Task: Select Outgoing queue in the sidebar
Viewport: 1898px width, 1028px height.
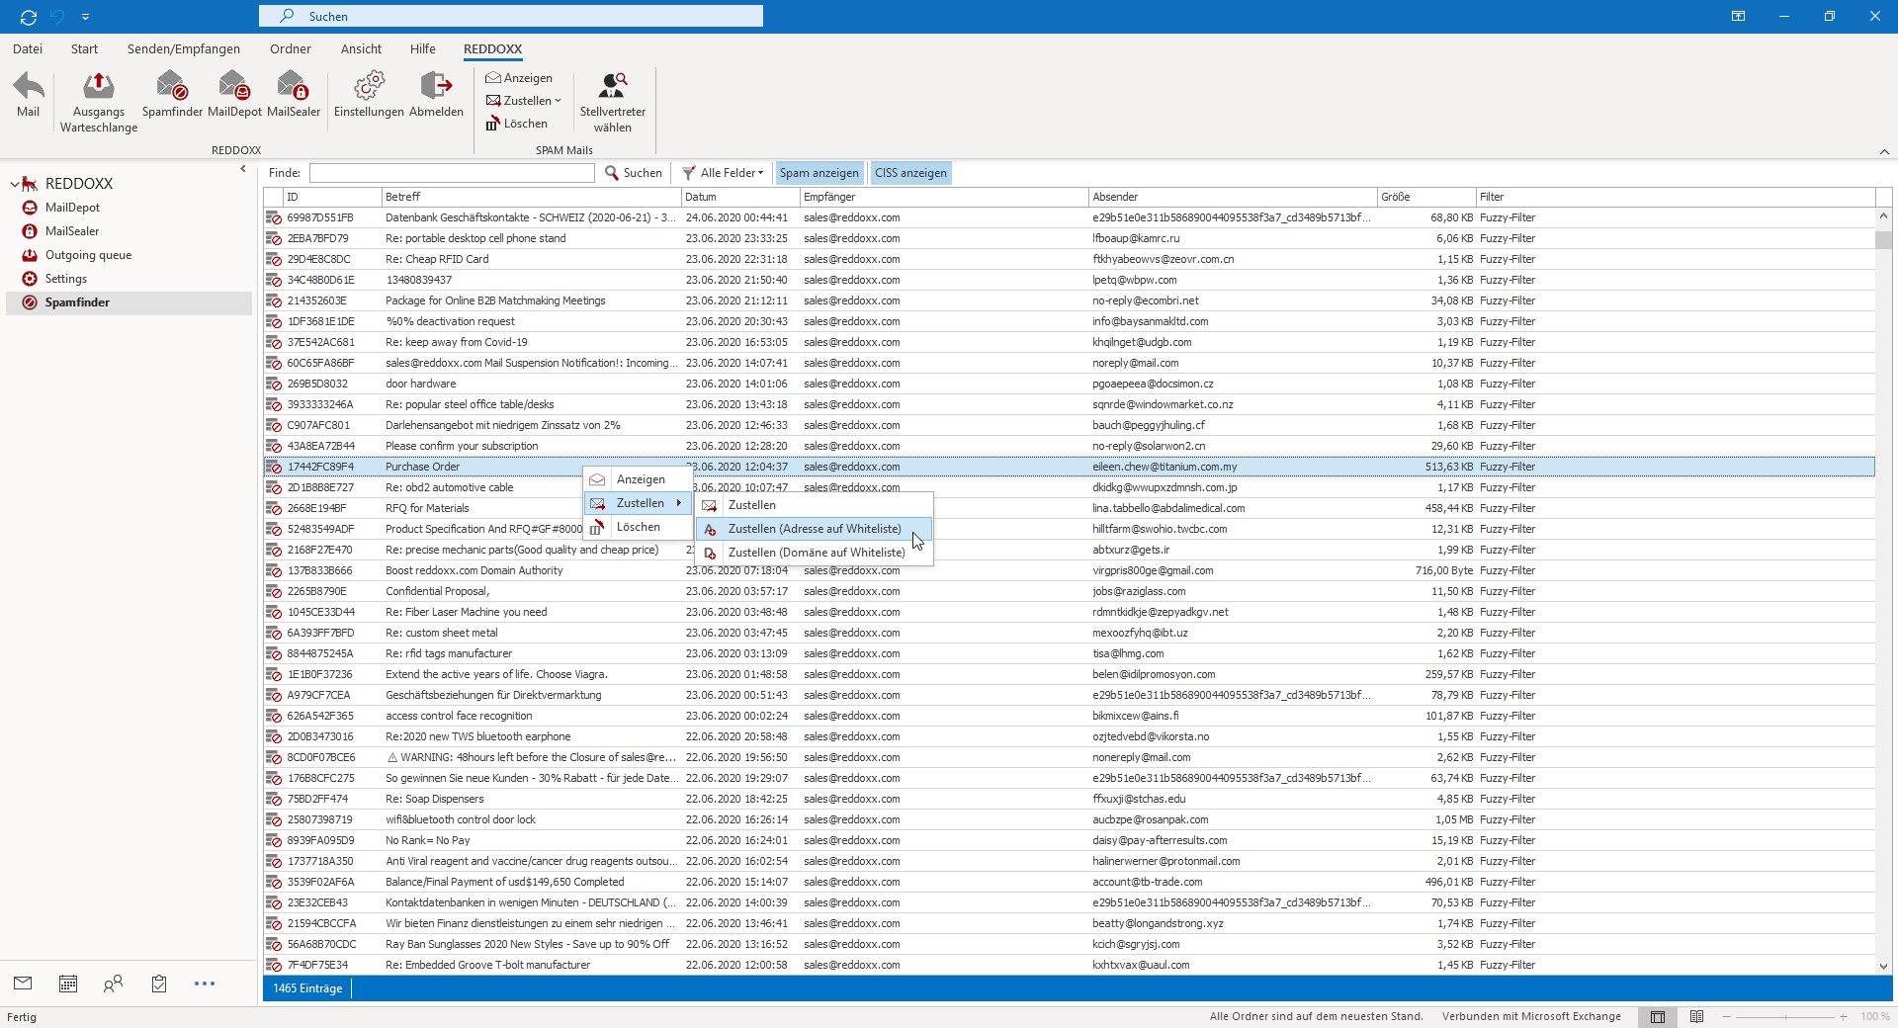Action: click(x=88, y=255)
